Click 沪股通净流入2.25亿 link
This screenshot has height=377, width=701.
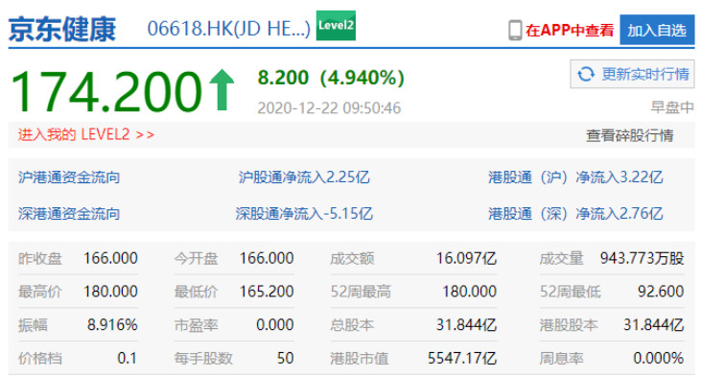(x=304, y=177)
